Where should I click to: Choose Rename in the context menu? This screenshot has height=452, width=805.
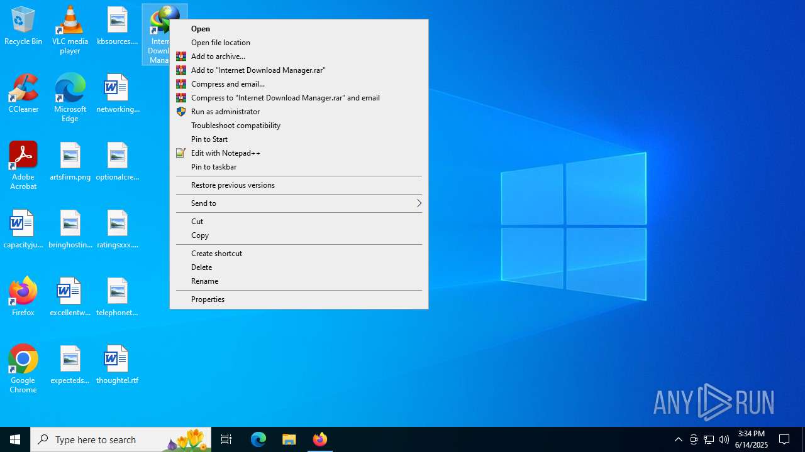(299, 281)
